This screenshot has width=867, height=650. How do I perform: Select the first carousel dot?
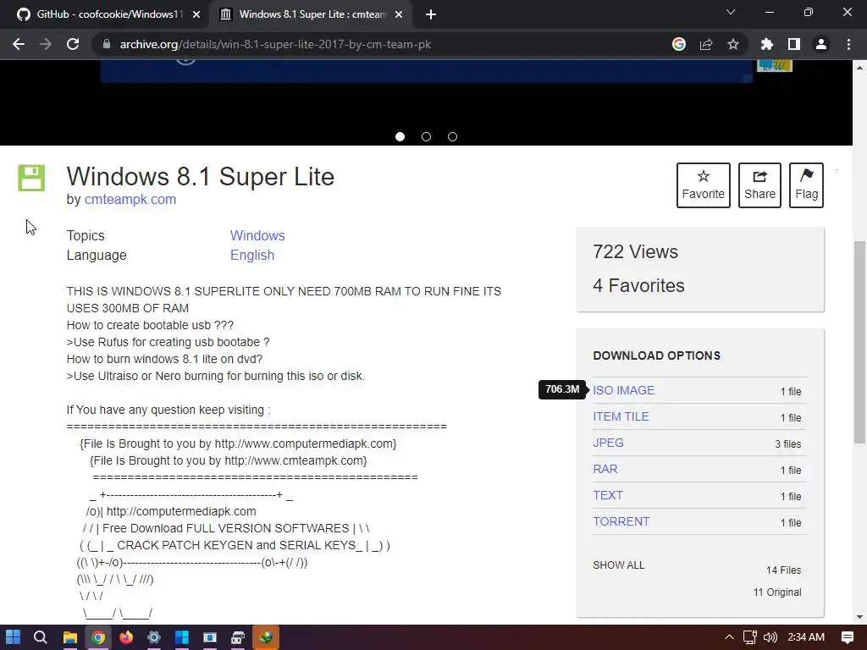pyautogui.click(x=400, y=136)
